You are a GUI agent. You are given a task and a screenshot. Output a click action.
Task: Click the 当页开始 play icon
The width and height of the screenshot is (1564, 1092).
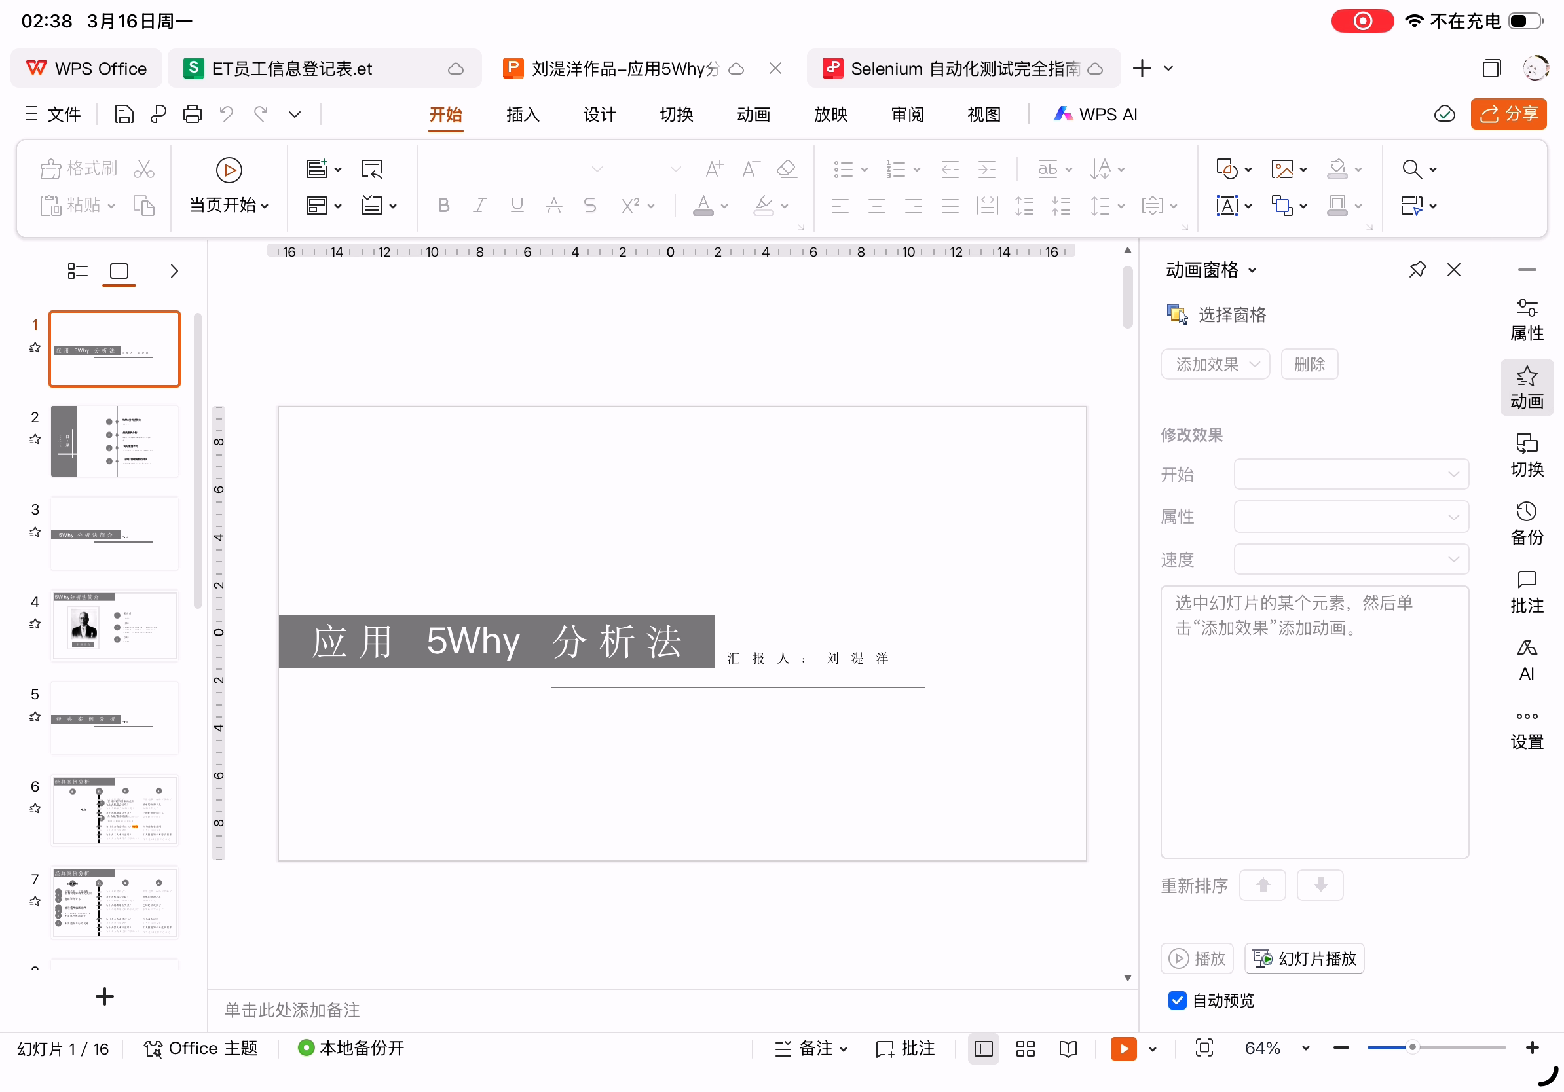[229, 170]
